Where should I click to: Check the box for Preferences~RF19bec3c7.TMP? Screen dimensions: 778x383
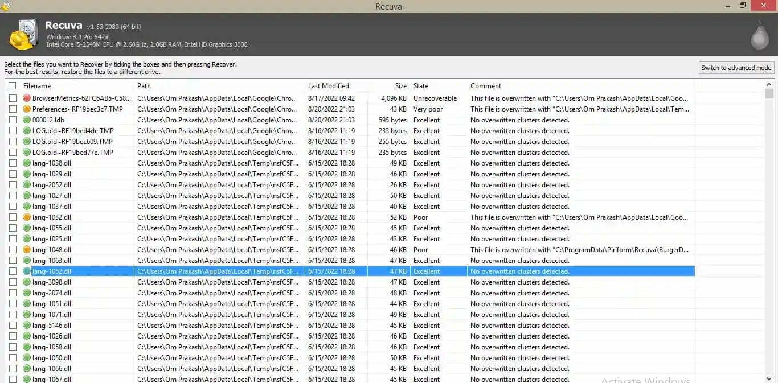point(13,109)
